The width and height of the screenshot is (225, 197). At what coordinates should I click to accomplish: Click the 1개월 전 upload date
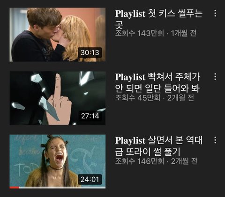pyautogui.click(x=184, y=33)
